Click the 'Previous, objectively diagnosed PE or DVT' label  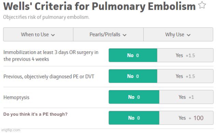[x=49, y=76]
